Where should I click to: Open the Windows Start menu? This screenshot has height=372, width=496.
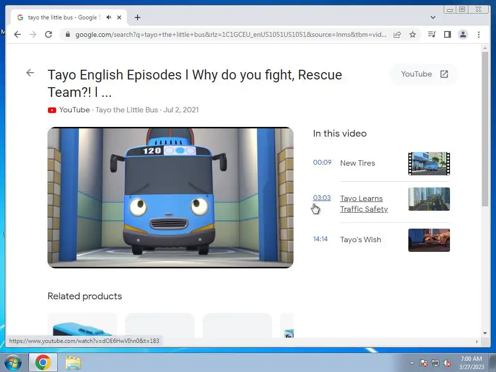click(13, 362)
